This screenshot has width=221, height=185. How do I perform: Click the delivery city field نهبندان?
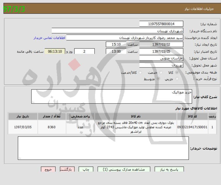click(x=161, y=65)
